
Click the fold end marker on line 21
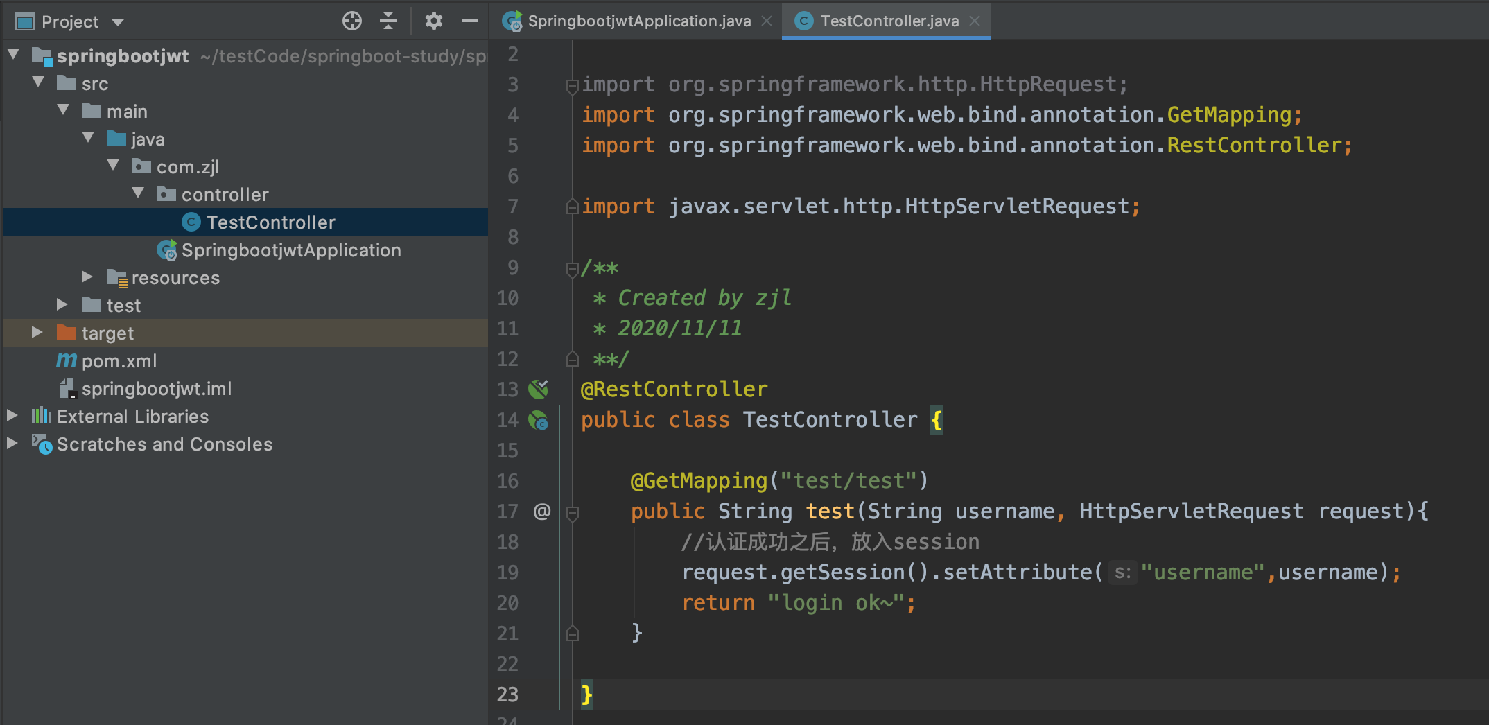573,633
